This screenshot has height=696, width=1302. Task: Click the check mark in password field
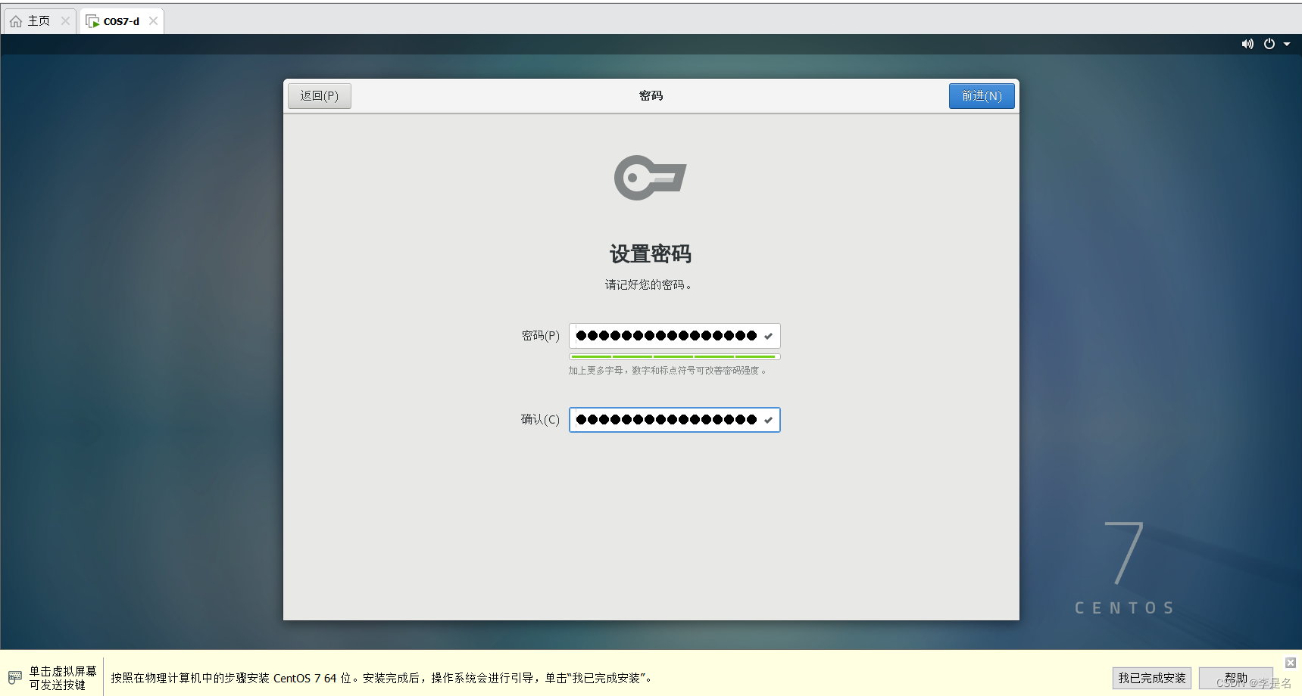tap(768, 336)
